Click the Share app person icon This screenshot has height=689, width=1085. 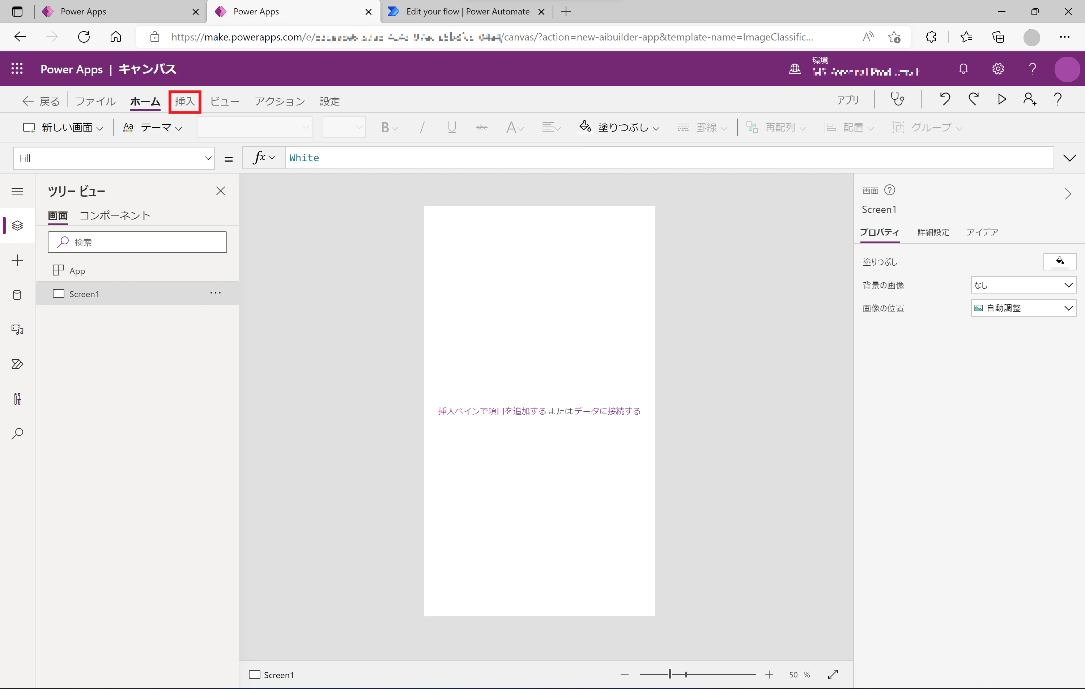[1030, 99]
